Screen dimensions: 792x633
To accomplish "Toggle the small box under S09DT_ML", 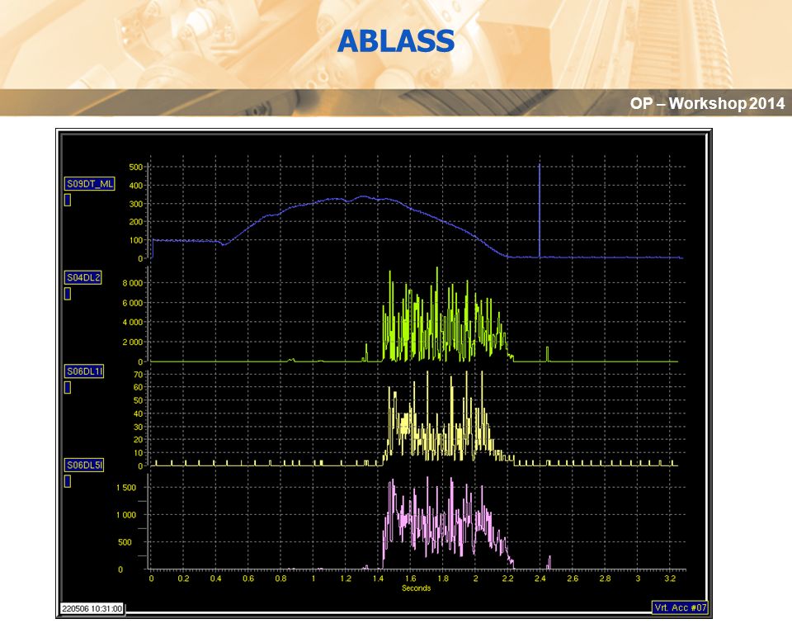I will pos(68,200).
